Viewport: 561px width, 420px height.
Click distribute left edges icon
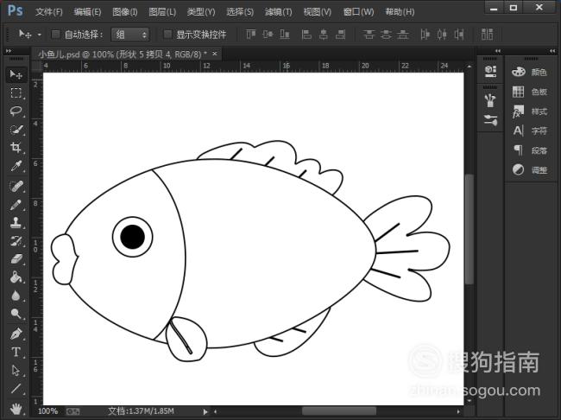coord(425,35)
